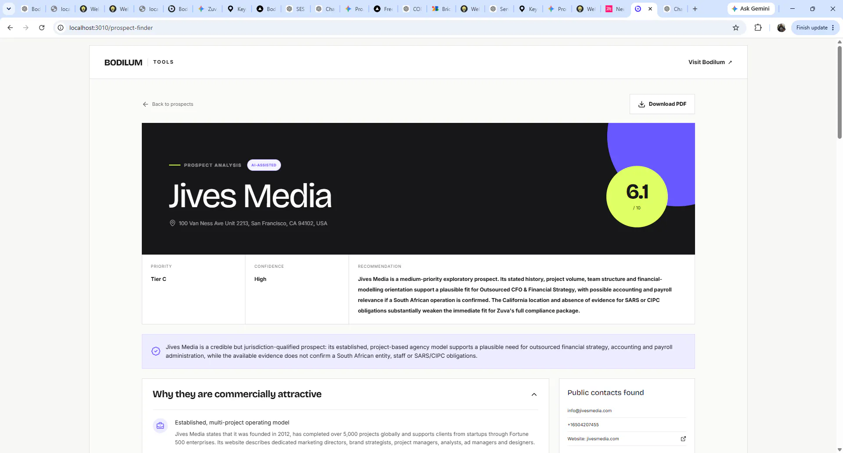
Task: Click the CONFIDENCE label
Action: pyautogui.click(x=269, y=266)
